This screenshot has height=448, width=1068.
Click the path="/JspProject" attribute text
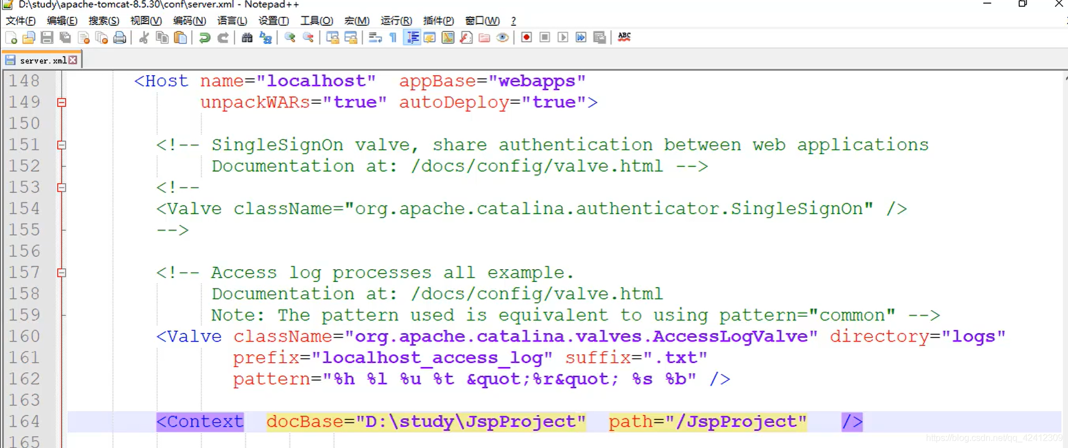pyautogui.click(x=708, y=422)
